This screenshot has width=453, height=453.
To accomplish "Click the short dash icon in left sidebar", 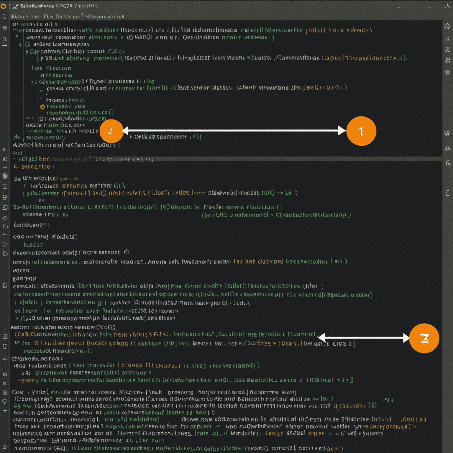I will (x=5, y=167).
